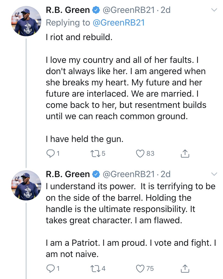The height and width of the screenshot is (279, 223).
Task: Open profile picture on the second tweet
Action: point(26,185)
